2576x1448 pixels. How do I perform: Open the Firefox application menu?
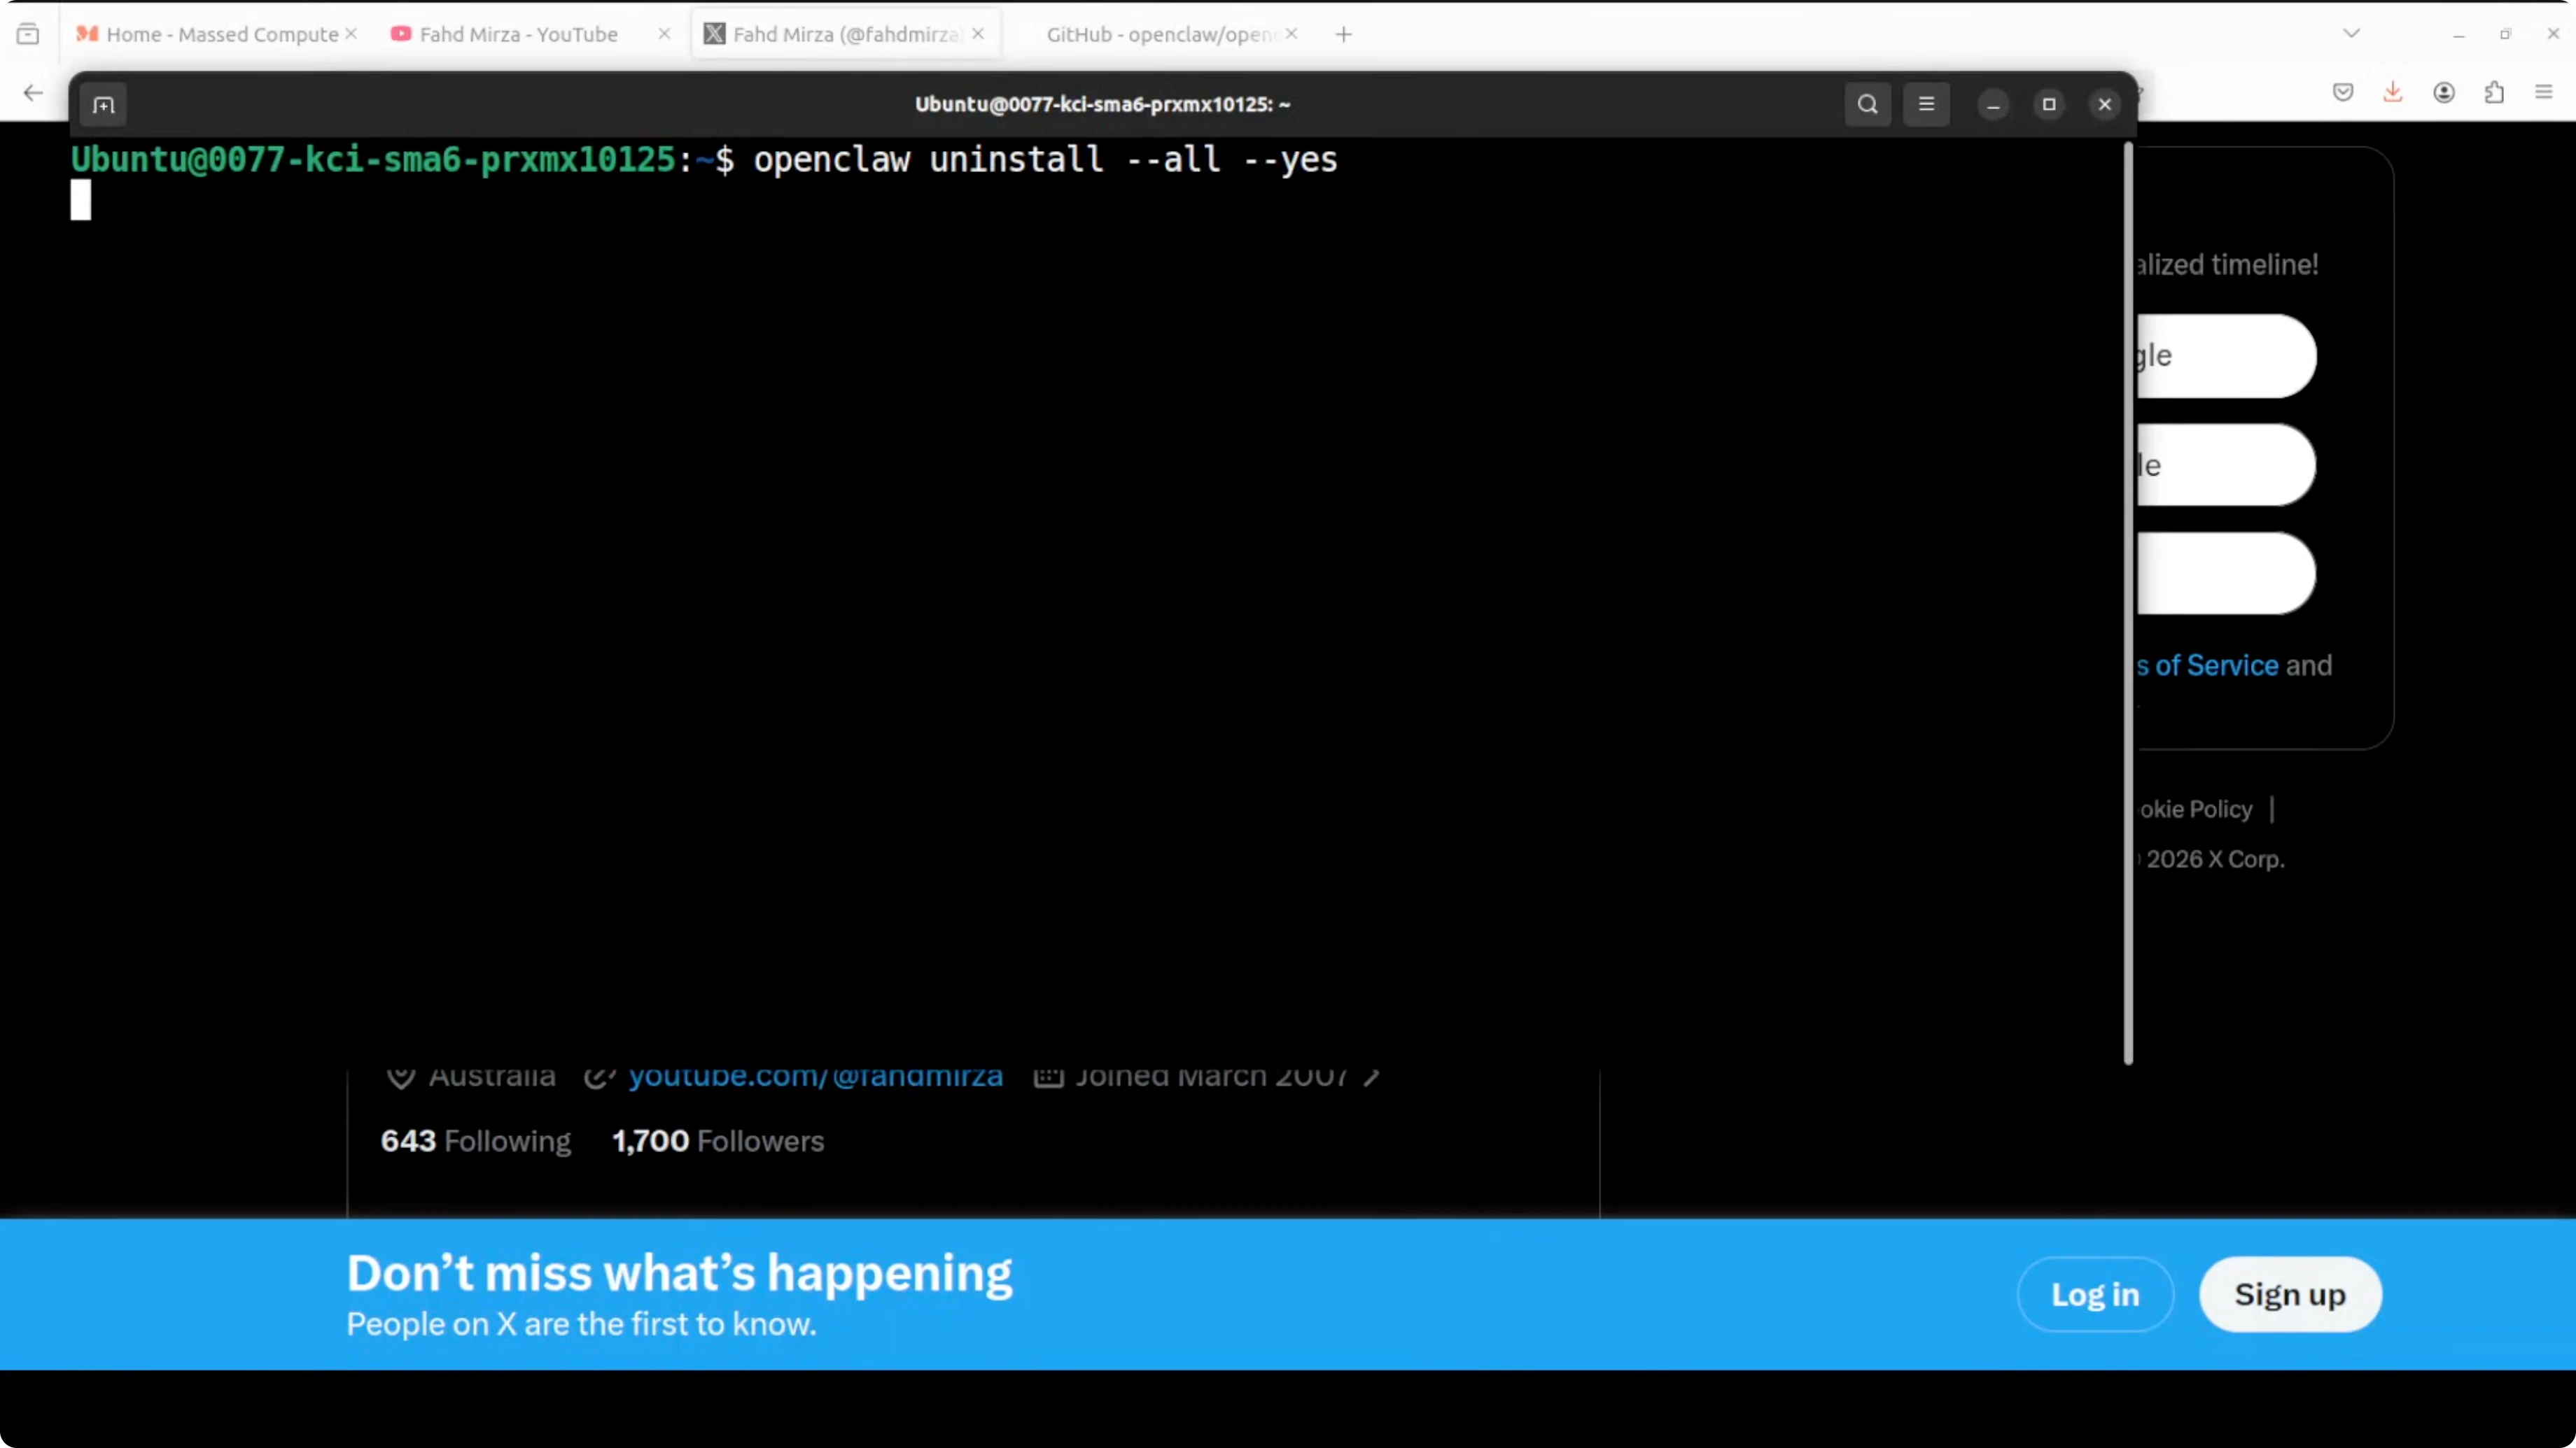click(x=2544, y=92)
